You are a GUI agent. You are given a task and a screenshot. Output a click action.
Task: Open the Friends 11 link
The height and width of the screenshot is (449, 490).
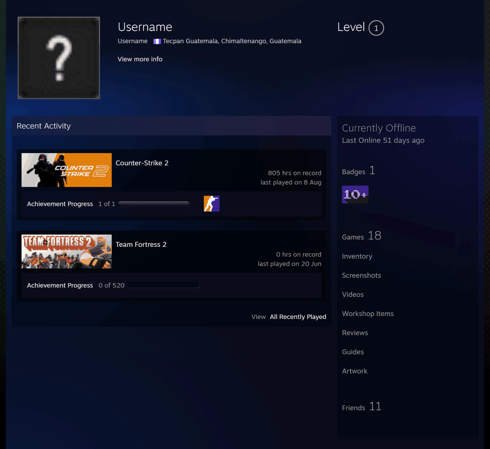[362, 407]
